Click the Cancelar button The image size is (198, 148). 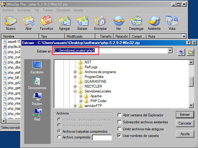[185, 123]
